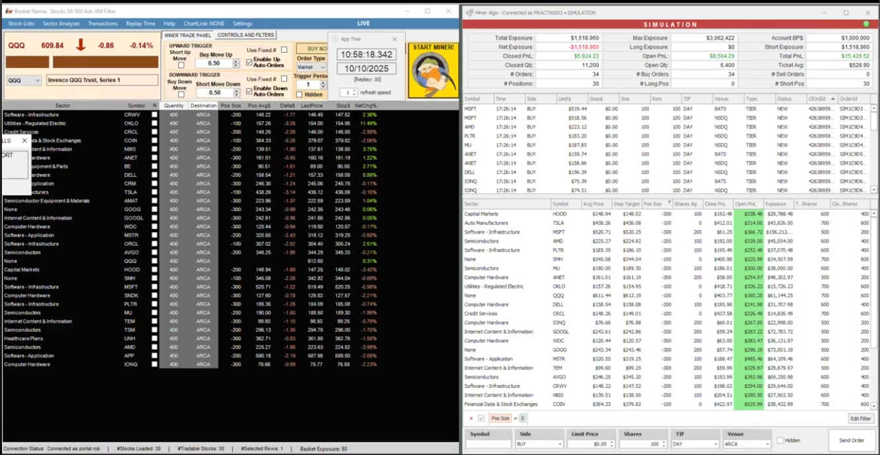Enable the Short Up Move checkbox
Screen dimensions: 880x455
pos(181,65)
